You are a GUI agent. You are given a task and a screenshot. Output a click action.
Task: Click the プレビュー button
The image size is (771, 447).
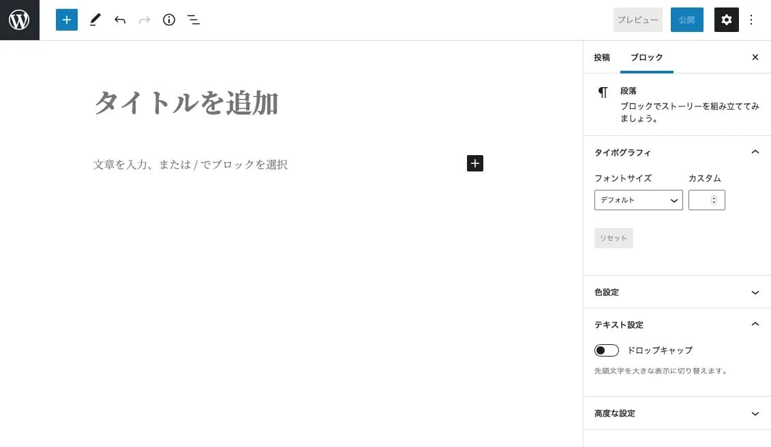tap(638, 20)
